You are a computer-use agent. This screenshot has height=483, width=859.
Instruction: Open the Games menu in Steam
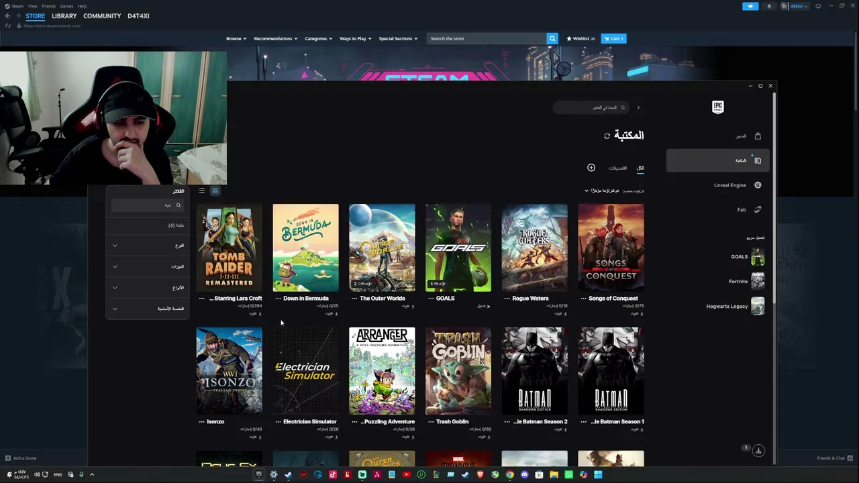(66, 6)
